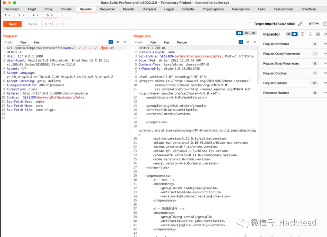Image resolution: width=327 pixels, height=237 pixels.
Task: Show non-printable \n characters in Request
Action: tap(118, 42)
